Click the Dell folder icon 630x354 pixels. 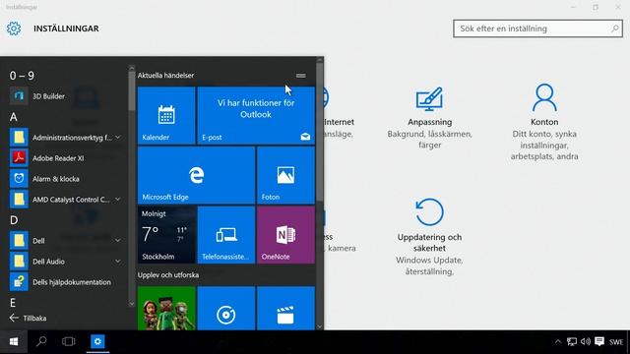(x=19, y=240)
